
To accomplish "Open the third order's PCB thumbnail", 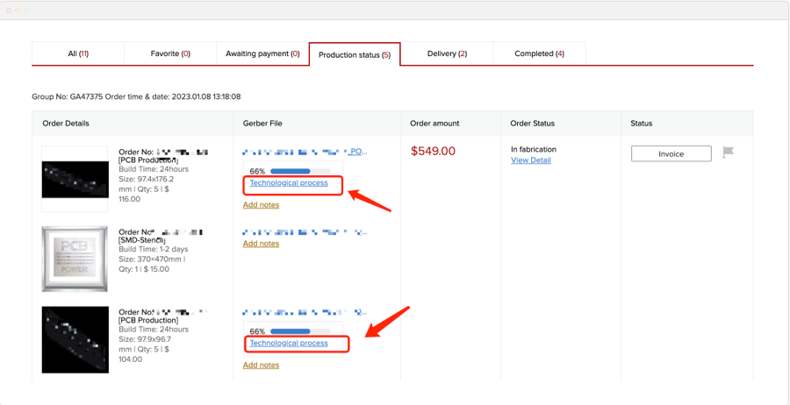I will [x=75, y=340].
